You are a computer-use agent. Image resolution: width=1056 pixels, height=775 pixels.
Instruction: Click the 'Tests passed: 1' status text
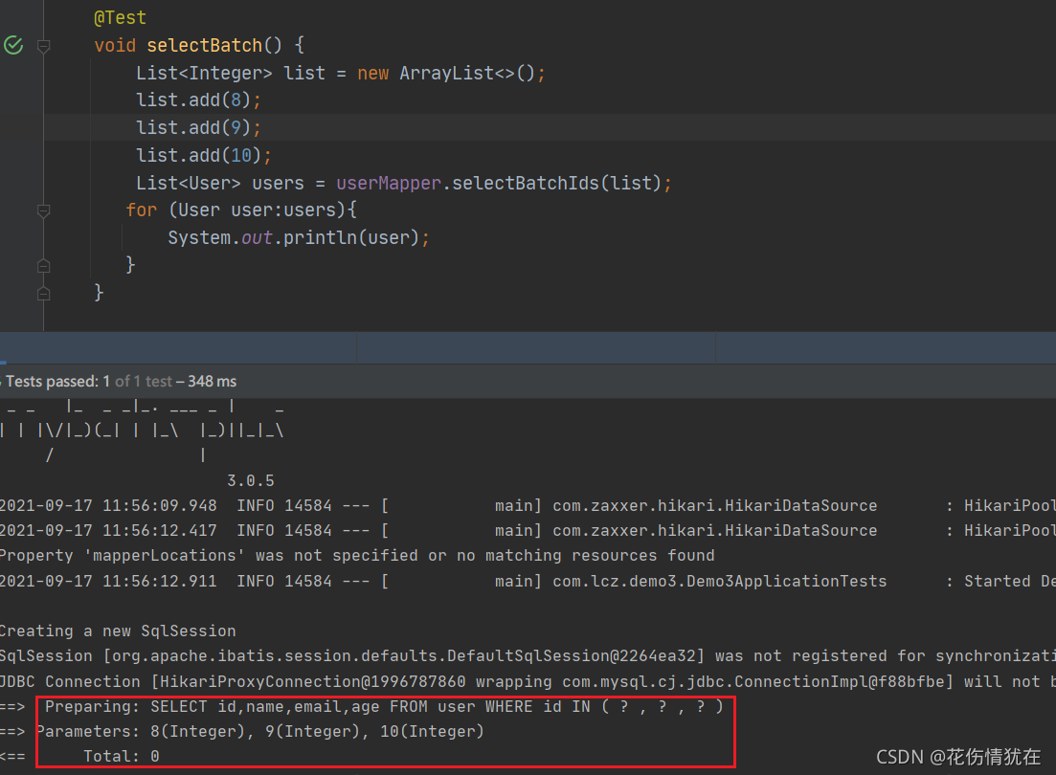57,381
